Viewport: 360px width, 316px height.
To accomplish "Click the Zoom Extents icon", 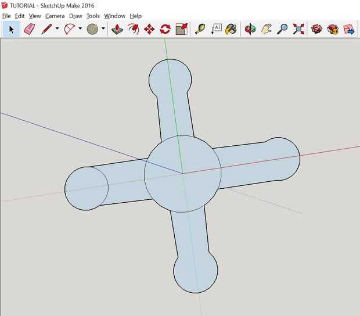I will [298, 29].
